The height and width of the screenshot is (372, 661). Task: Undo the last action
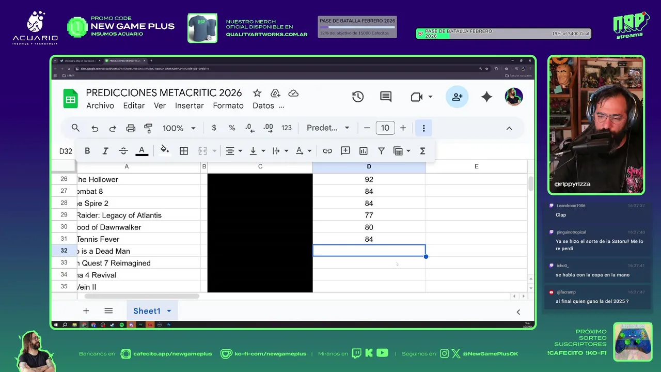coord(95,128)
